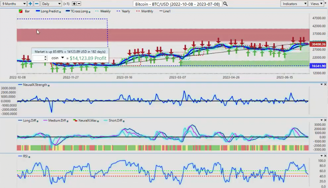Click the 2022-11-27 date axis label

(x=71, y=77)
